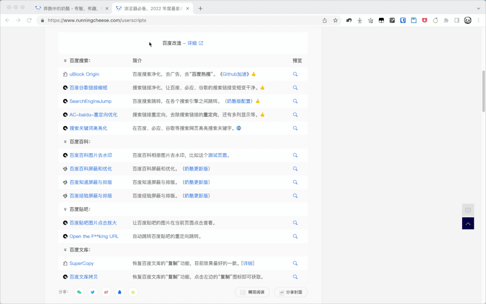486x304 pixels.
Task: Open preview for 百度文库拷贝 row
Action: (295, 277)
